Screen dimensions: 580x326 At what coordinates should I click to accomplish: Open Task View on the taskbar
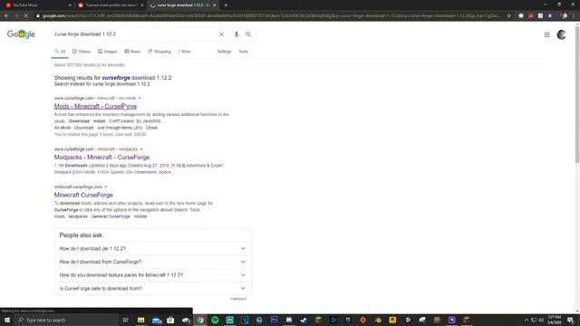pos(125,320)
